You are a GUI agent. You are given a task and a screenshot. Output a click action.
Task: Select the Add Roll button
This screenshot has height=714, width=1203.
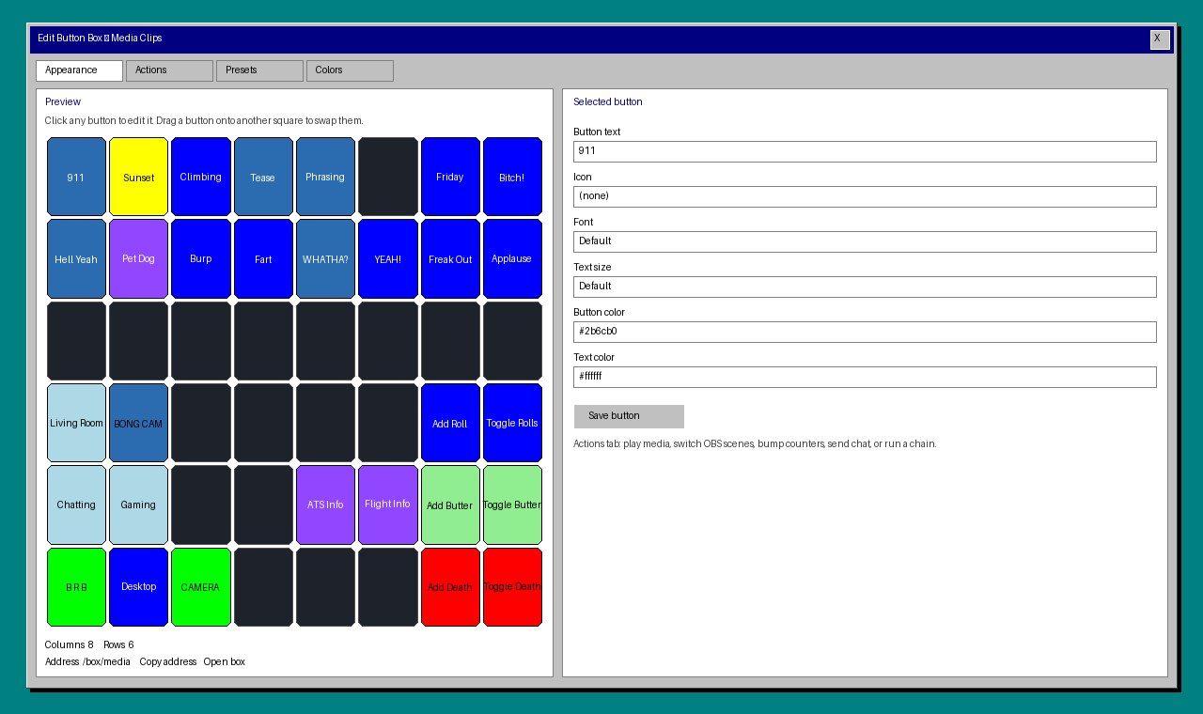point(450,423)
